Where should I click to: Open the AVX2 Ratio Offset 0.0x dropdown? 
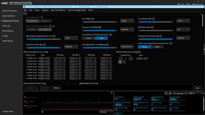click(x=183, y=29)
